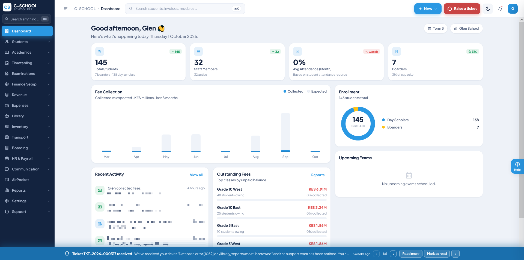This screenshot has width=524, height=260.
Task: Open user avatar G menu
Action: coord(513,9)
